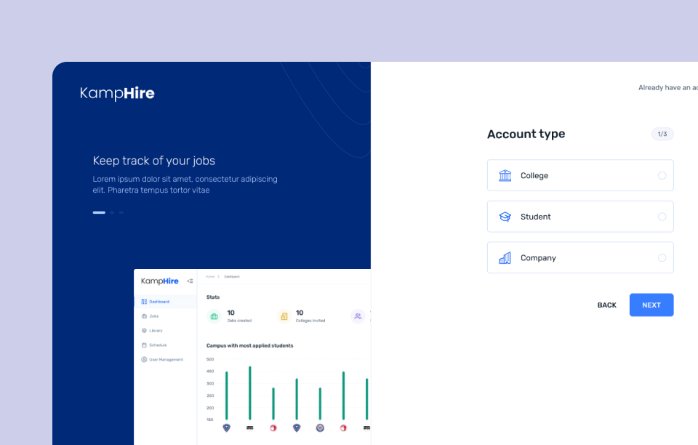Jump to third carousel slide dot
This screenshot has width=698, height=445.
[121, 213]
